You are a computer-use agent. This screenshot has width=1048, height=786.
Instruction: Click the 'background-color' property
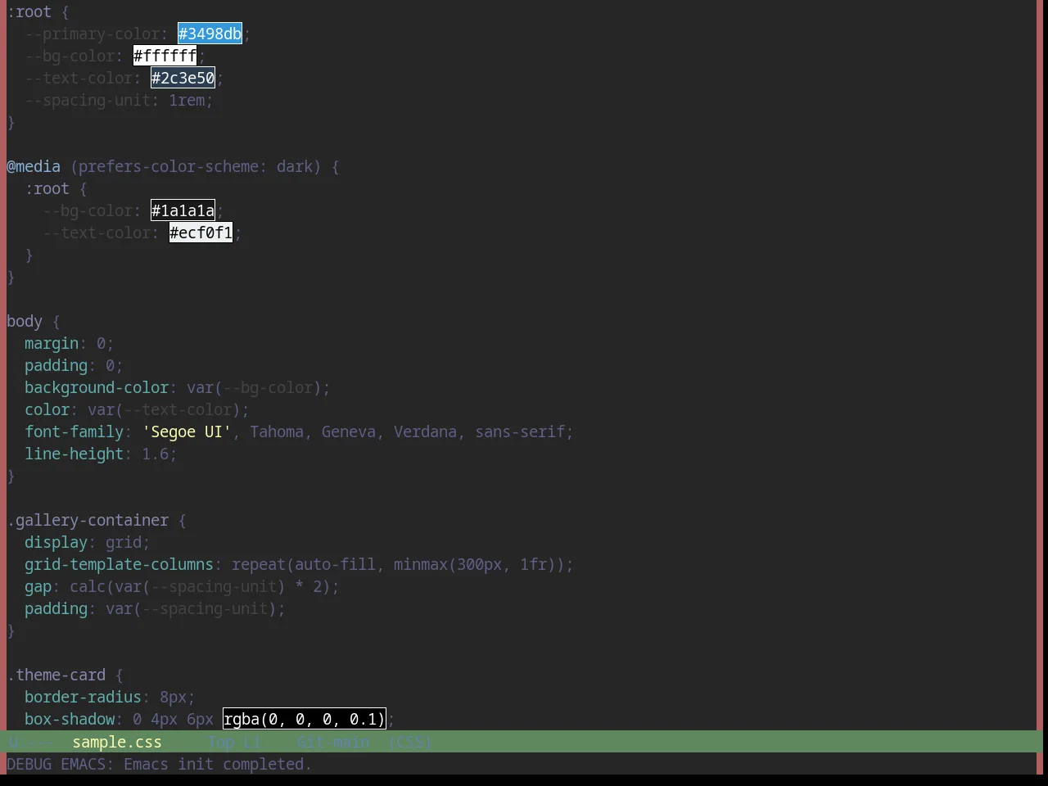click(x=97, y=387)
